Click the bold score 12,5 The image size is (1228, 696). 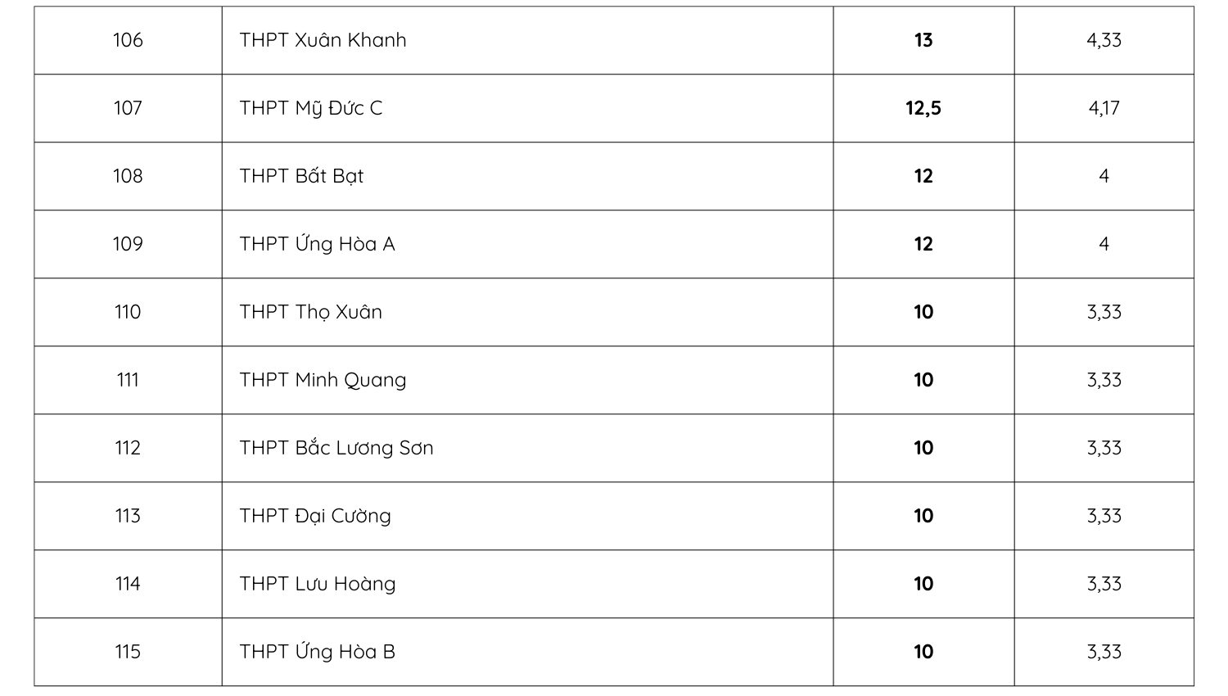pyautogui.click(x=923, y=108)
